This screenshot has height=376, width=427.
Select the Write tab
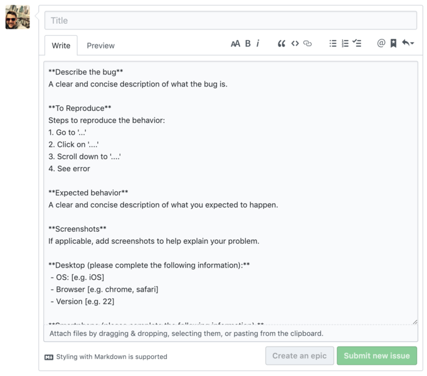tap(61, 46)
